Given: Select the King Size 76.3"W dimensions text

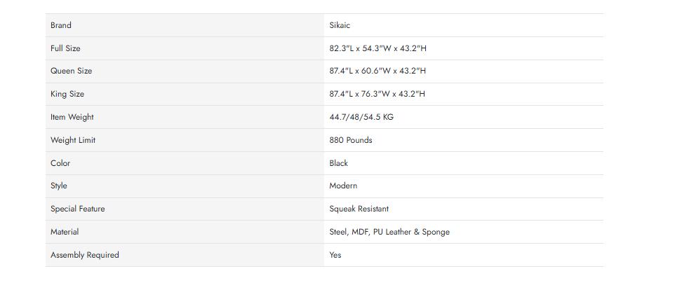Looking at the screenshot, I should (x=377, y=94).
